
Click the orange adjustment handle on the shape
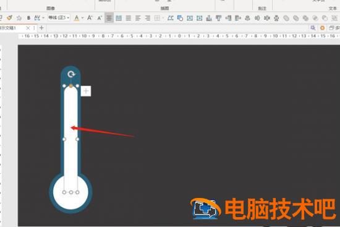coord(71,86)
